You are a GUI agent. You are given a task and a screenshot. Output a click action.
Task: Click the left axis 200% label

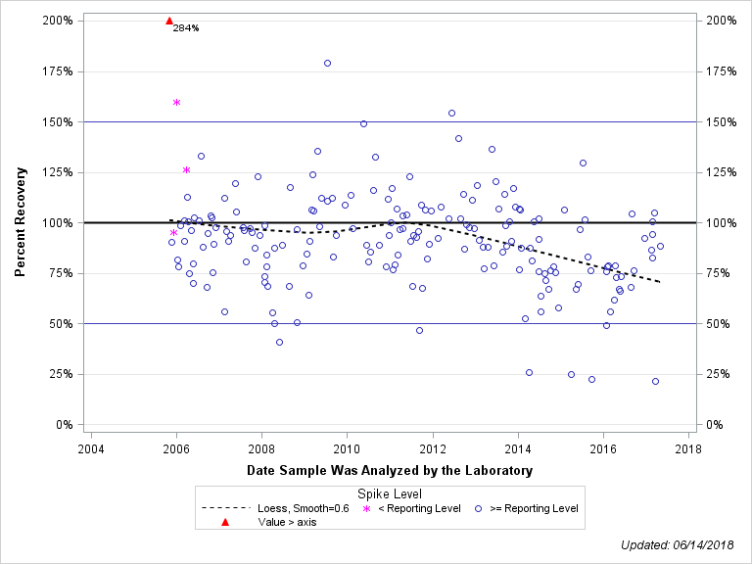click(x=58, y=21)
